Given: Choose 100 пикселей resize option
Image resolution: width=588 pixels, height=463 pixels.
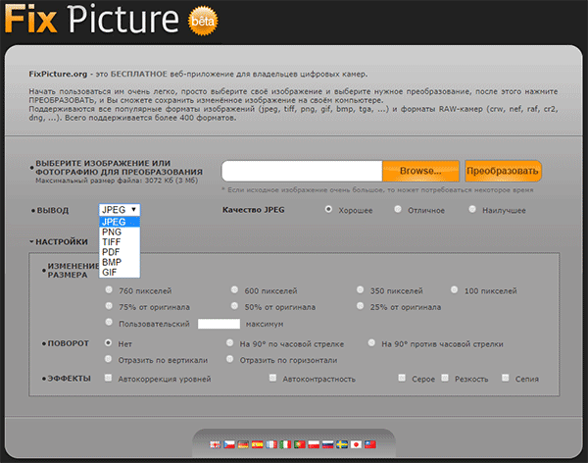Looking at the screenshot, I should (454, 290).
